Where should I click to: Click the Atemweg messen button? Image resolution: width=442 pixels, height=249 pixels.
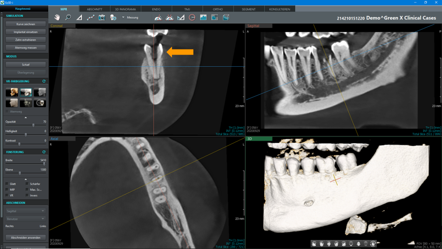pyautogui.click(x=26, y=47)
